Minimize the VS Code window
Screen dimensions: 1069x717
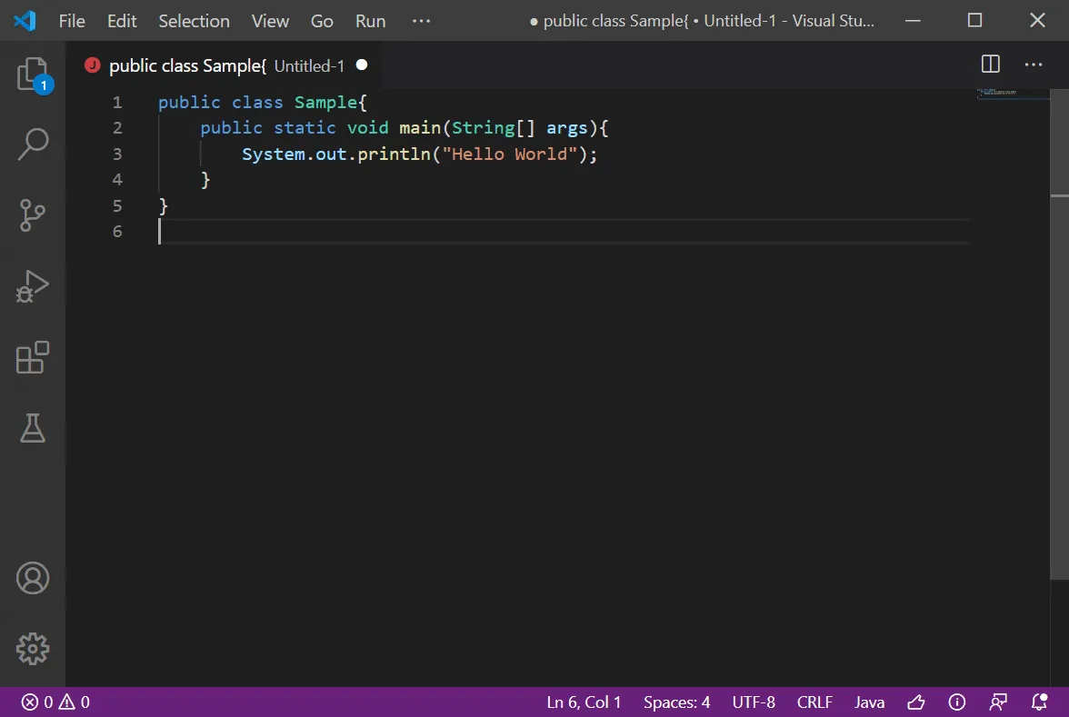pyautogui.click(x=913, y=21)
